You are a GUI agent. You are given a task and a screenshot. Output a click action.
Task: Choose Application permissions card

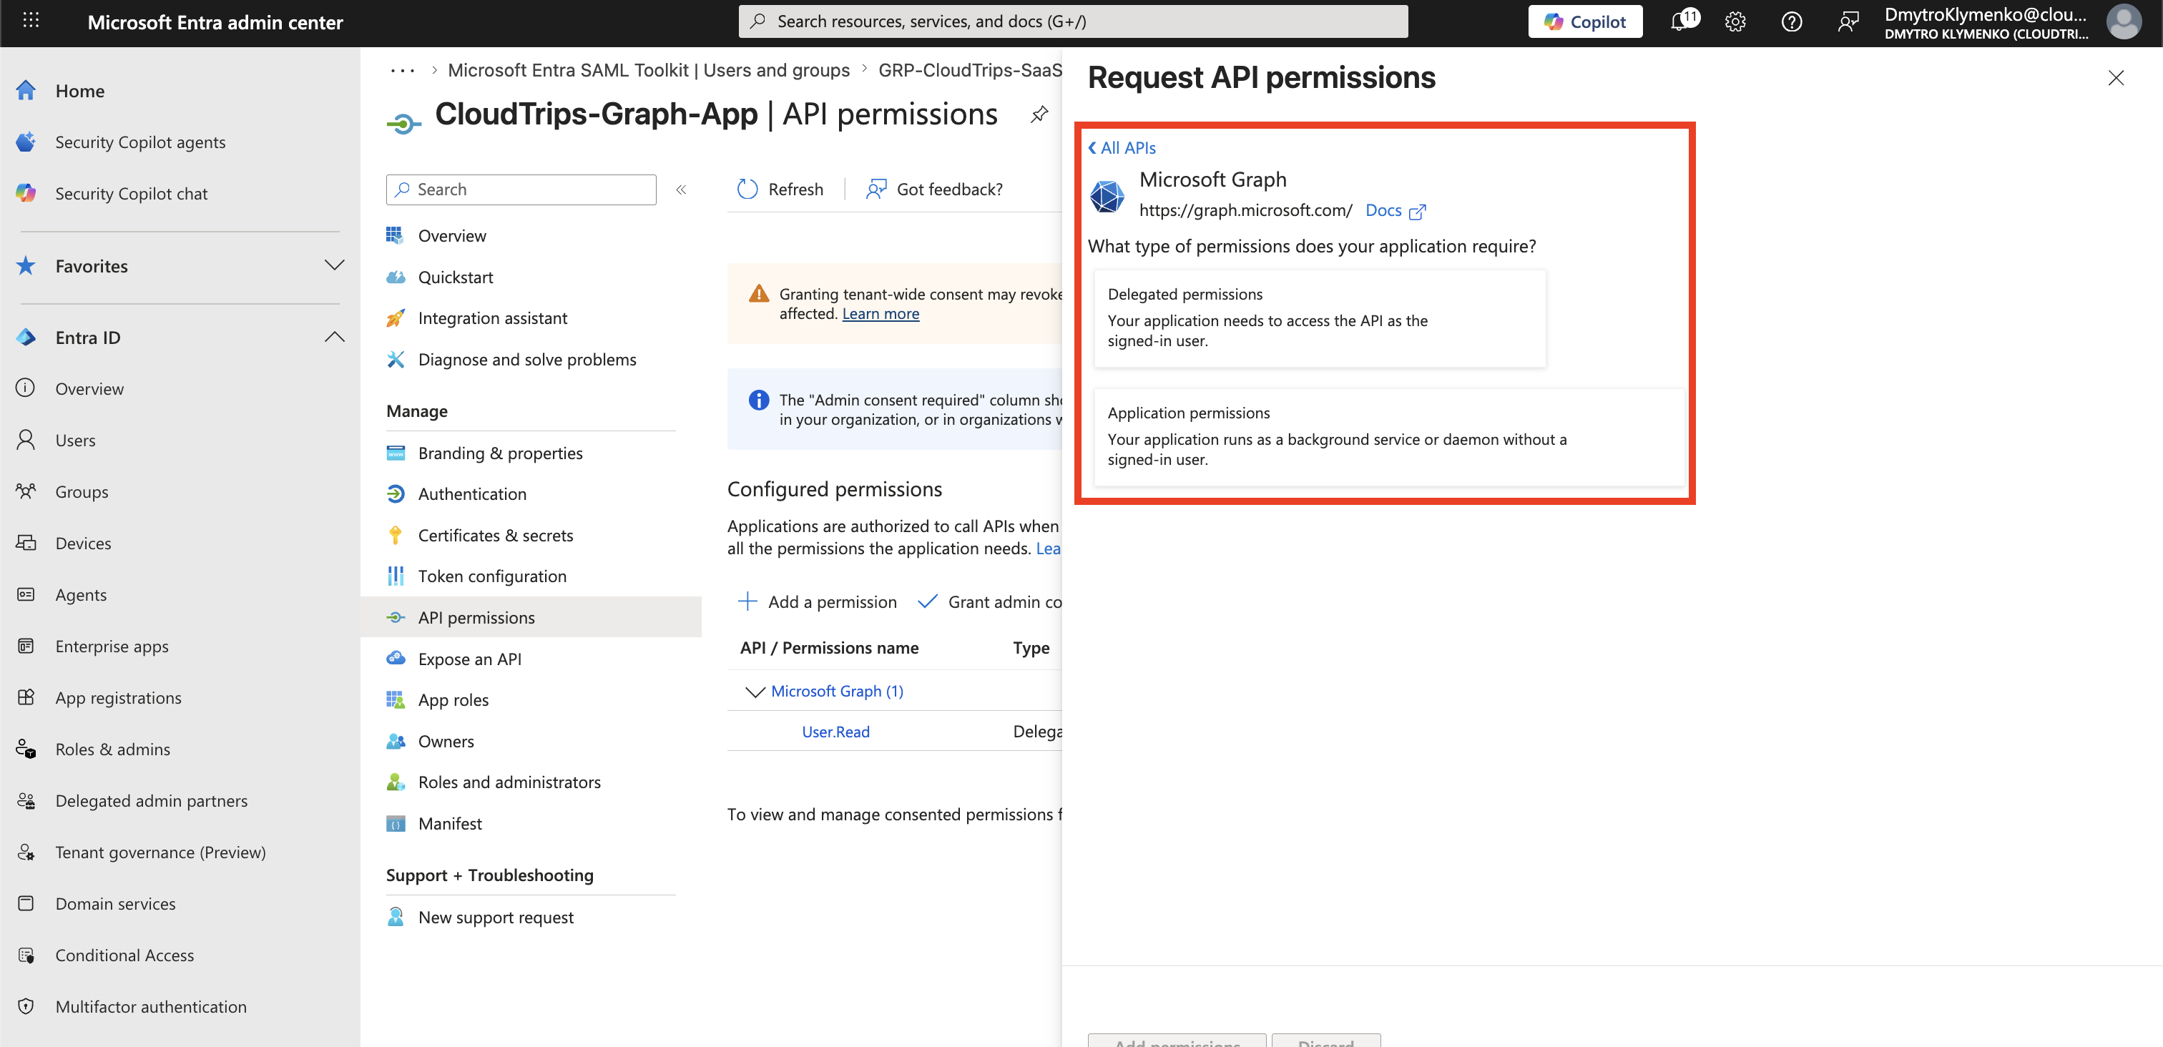point(1389,436)
